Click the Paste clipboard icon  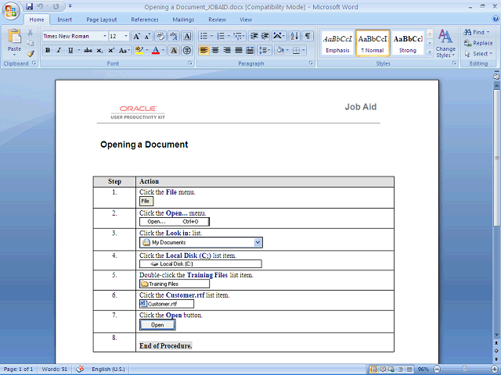coord(14,36)
